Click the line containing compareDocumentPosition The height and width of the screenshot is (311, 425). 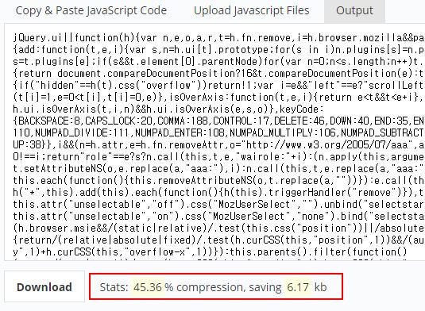218,74
